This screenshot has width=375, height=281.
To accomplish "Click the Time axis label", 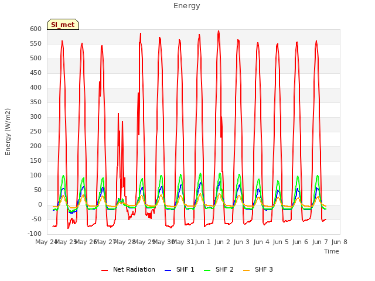I will pos(332,251).
